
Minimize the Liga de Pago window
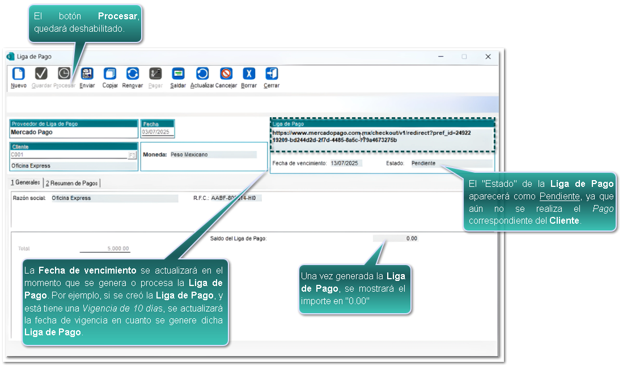click(440, 57)
